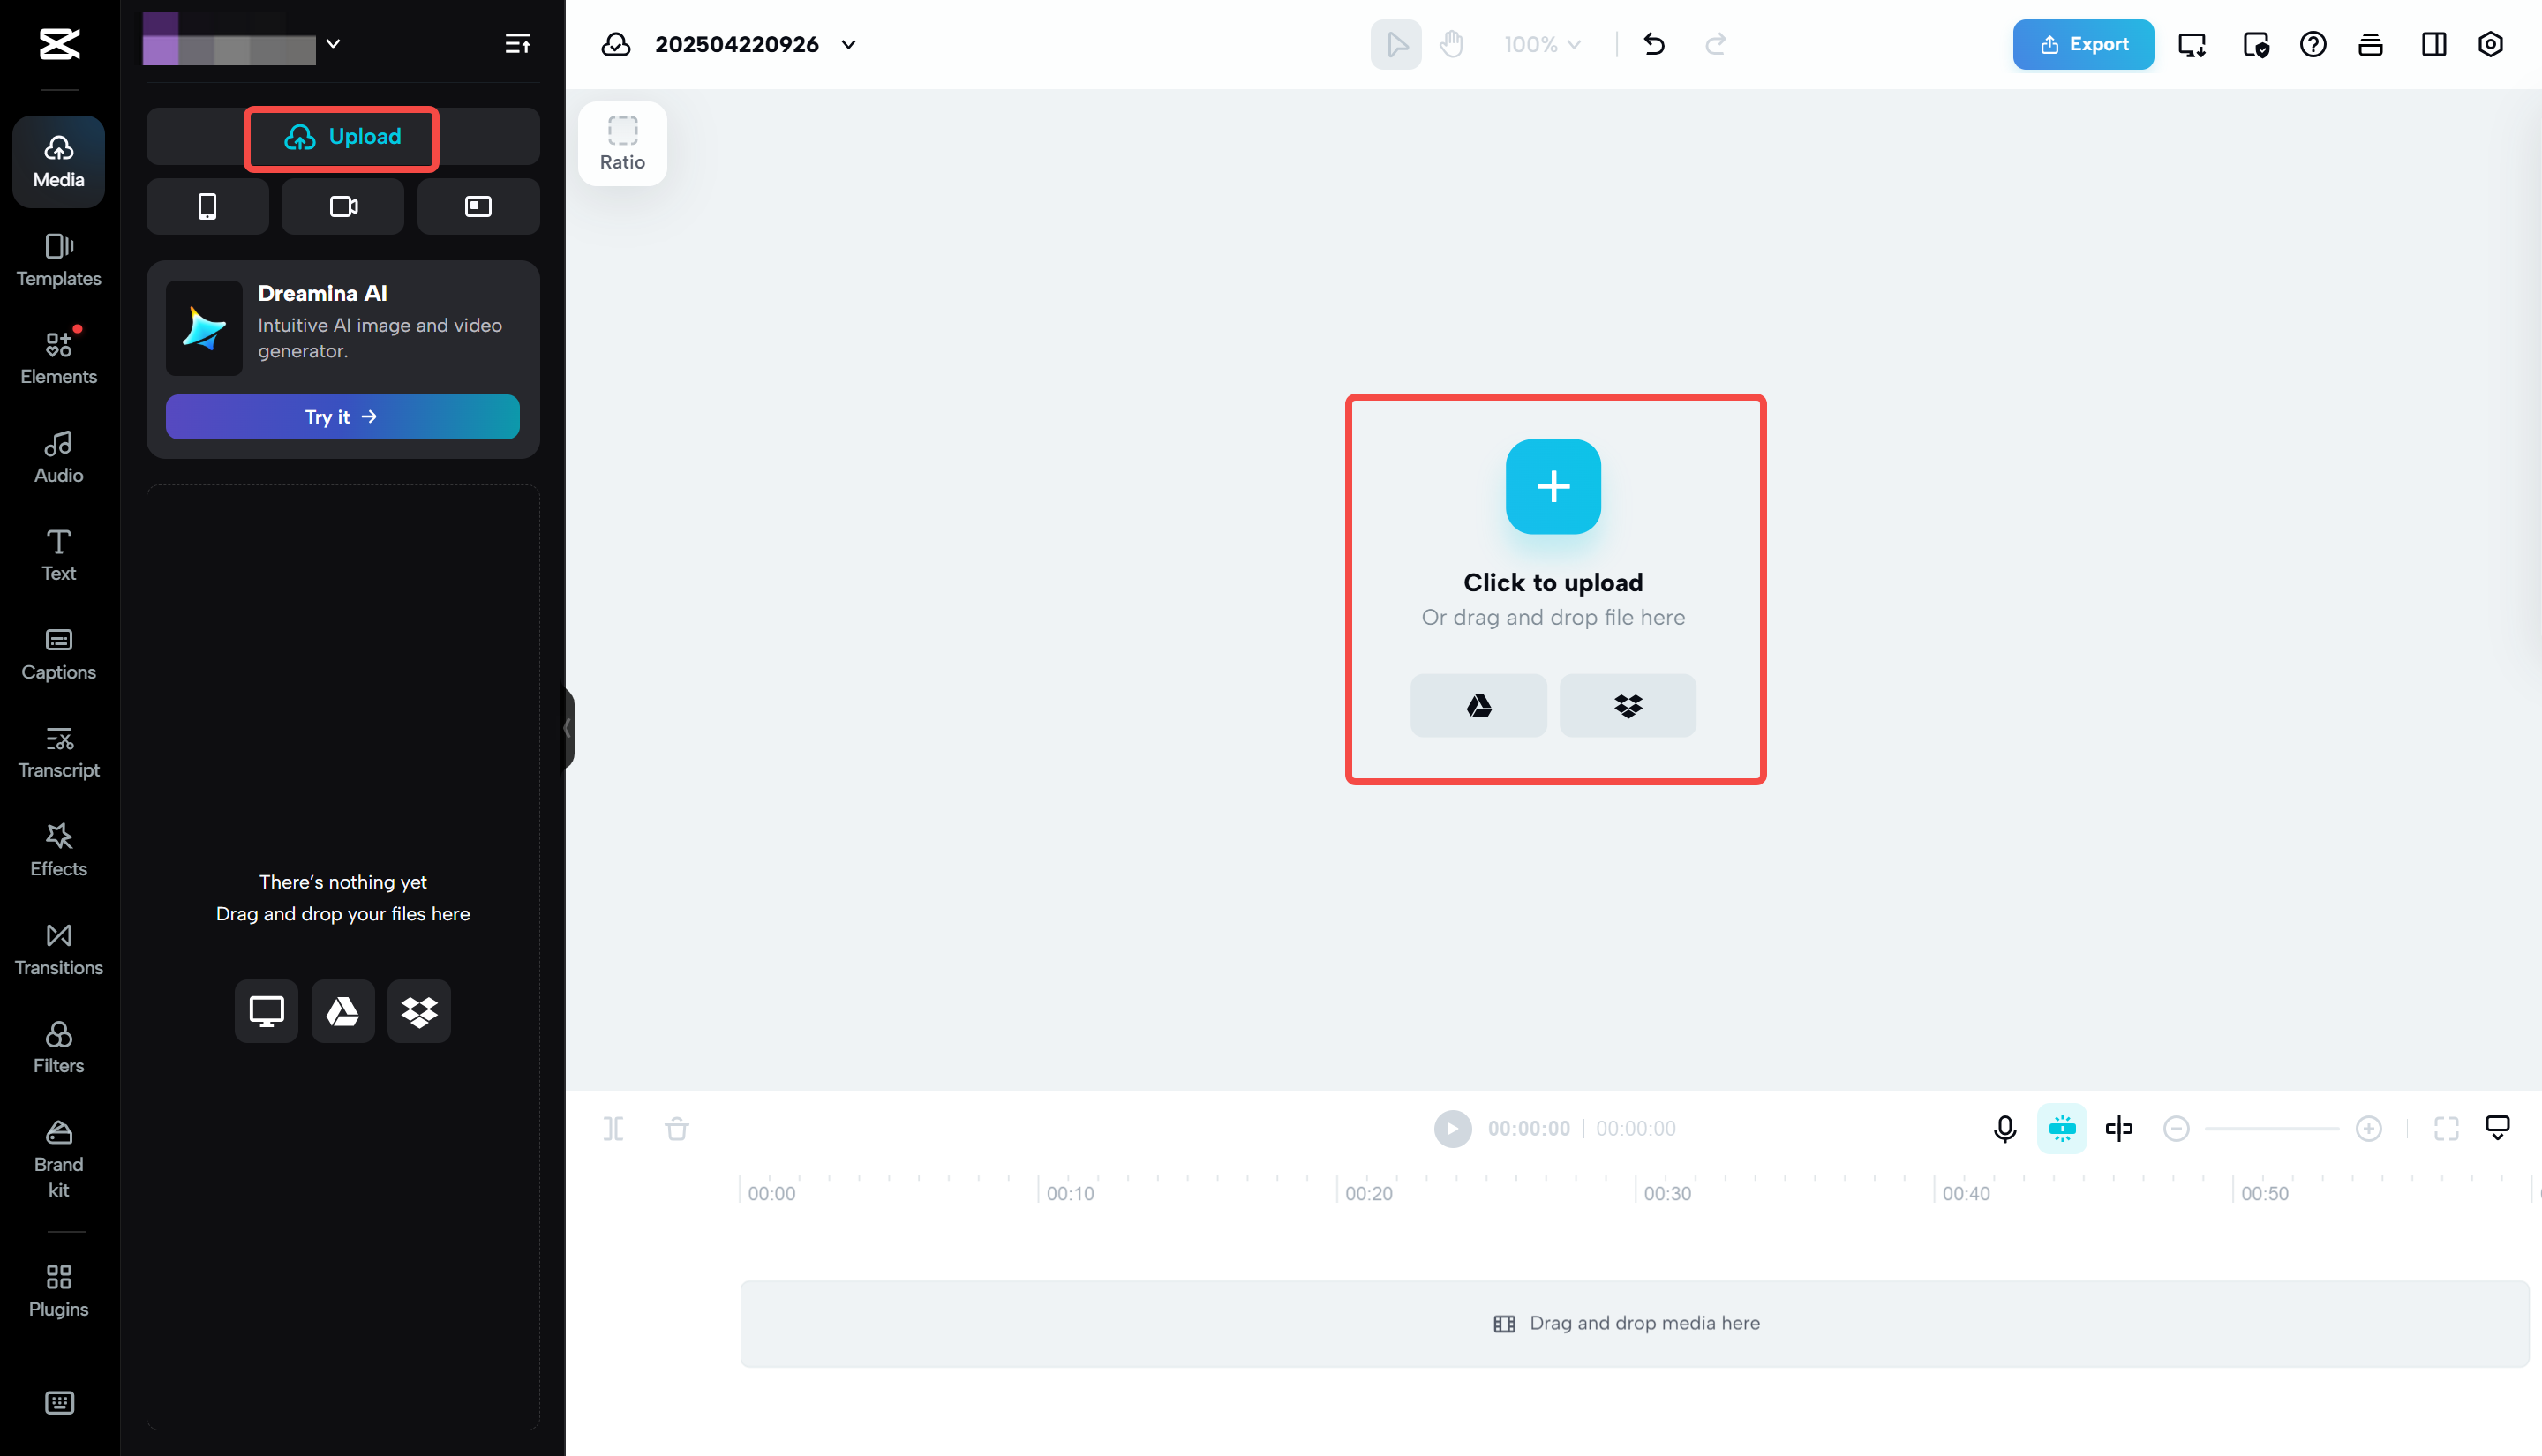Toggle the timeline snapping magnet button
Image resolution: width=2542 pixels, height=1456 pixels.
[2062, 1128]
